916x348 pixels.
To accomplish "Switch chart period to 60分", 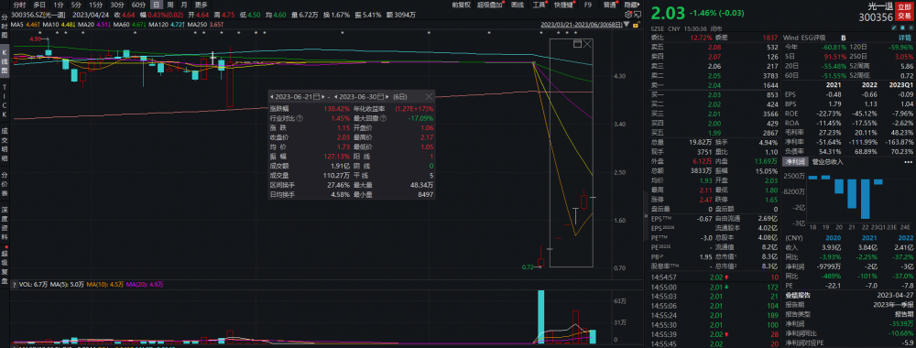I will [138, 4].
